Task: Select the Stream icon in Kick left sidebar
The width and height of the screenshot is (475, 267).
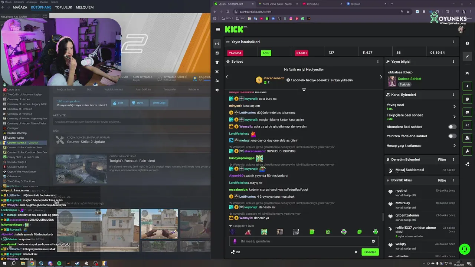Action: (x=217, y=44)
